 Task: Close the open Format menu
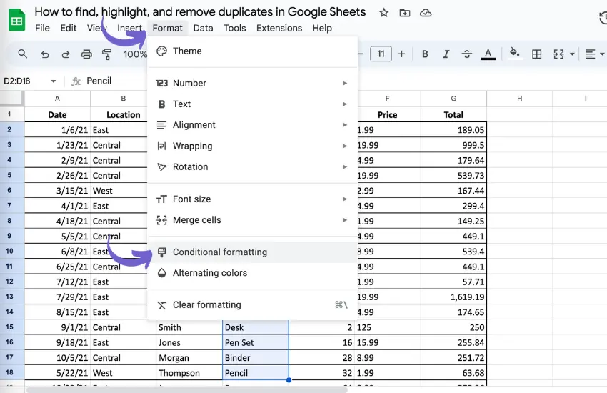(x=167, y=28)
